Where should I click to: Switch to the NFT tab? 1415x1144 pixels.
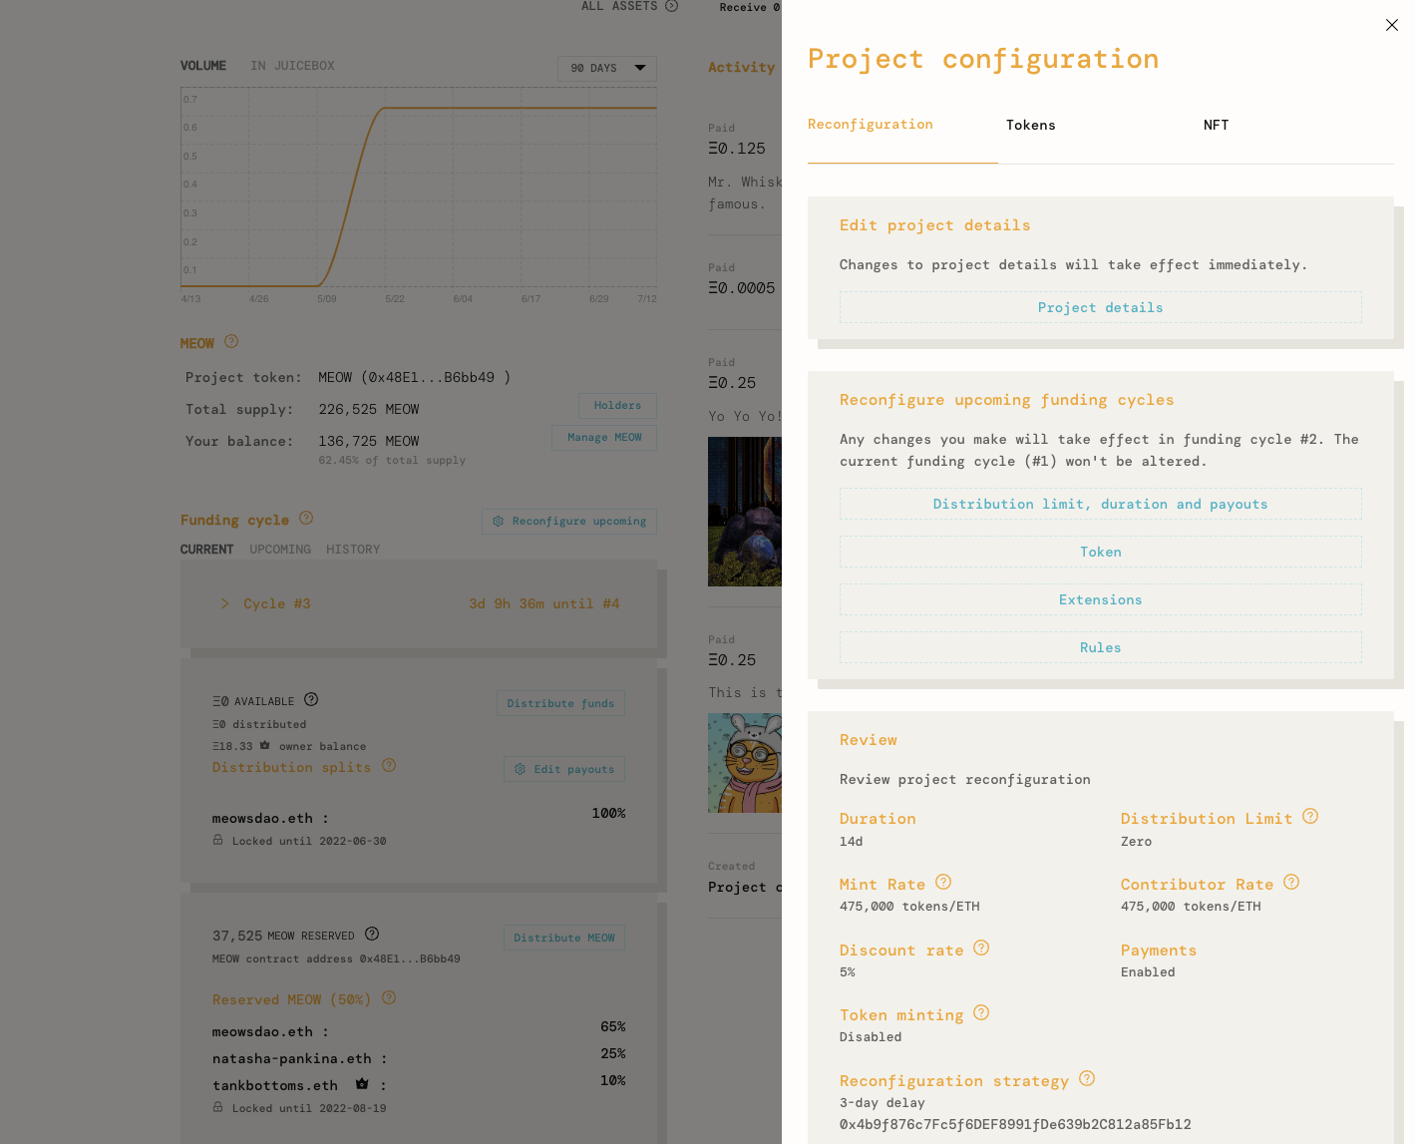tap(1216, 125)
